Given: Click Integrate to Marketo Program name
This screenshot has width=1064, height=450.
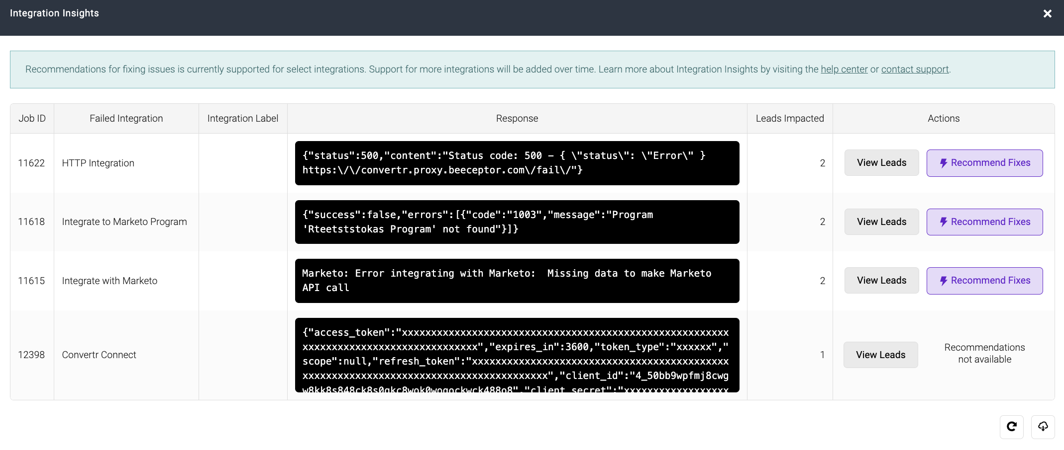Looking at the screenshot, I should click(x=124, y=222).
